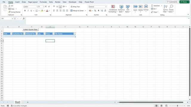The width and height of the screenshot is (191, 107).
Task: Open Format cells menu
Action: click(x=146, y=9)
